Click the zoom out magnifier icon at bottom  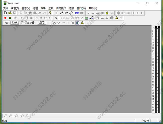10,115
